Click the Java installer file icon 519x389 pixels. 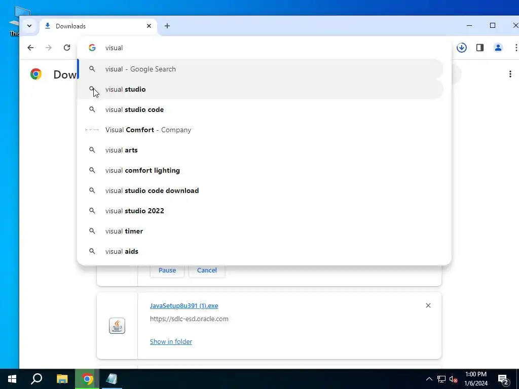[117, 326]
